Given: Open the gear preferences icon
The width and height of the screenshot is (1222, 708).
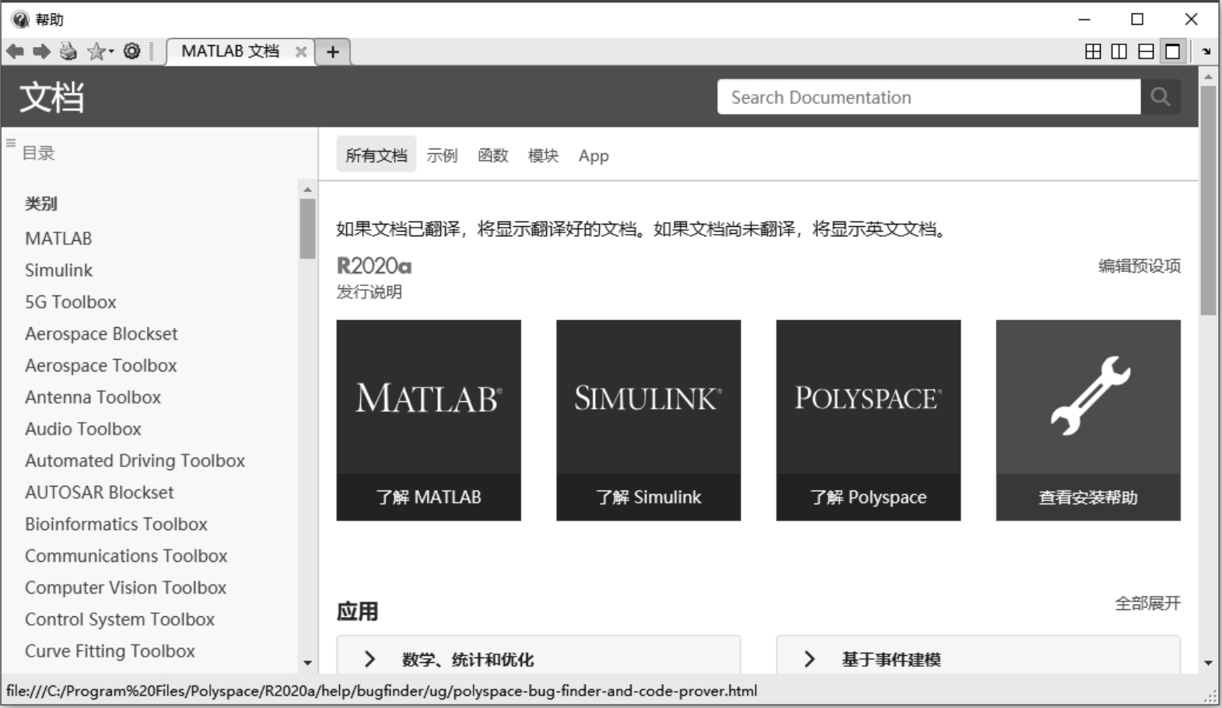Looking at the screenshot, I should click(132, 51).
